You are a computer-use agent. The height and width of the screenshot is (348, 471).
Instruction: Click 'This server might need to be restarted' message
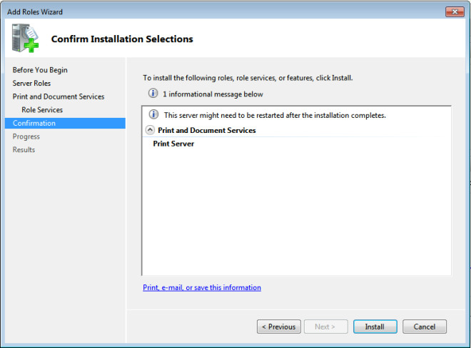[x=275, y=115]
